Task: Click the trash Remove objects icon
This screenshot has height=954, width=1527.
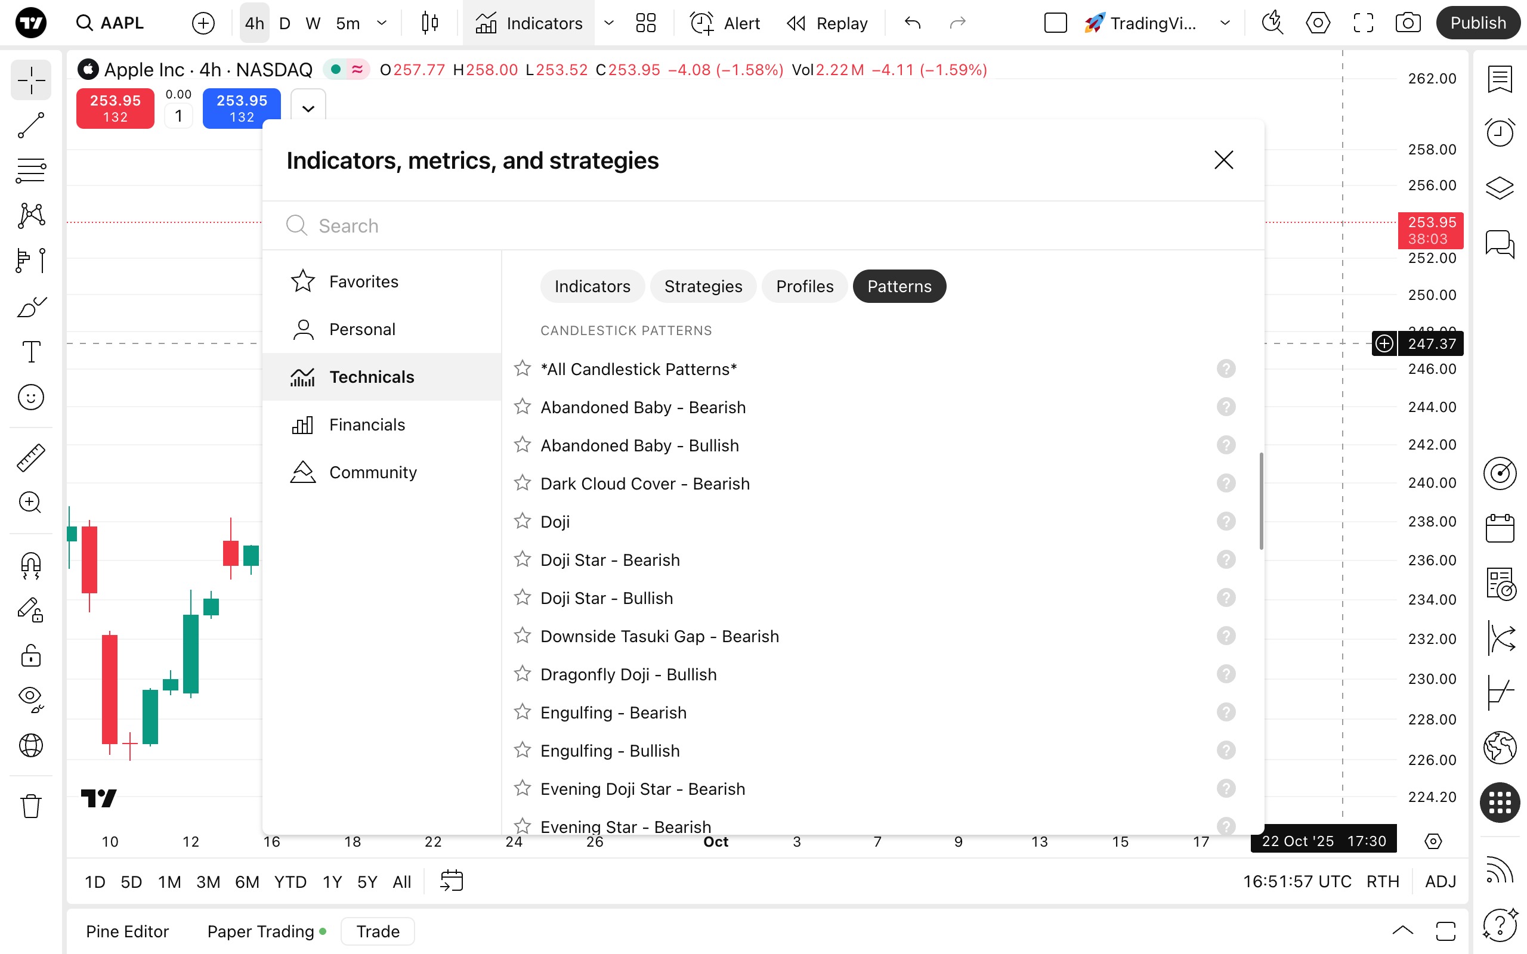Action: coord(30,806)
